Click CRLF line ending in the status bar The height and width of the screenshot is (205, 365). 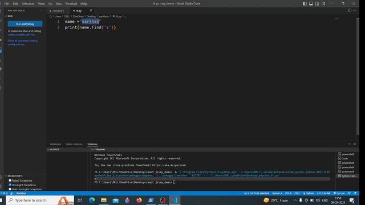[x=297, y=194]
